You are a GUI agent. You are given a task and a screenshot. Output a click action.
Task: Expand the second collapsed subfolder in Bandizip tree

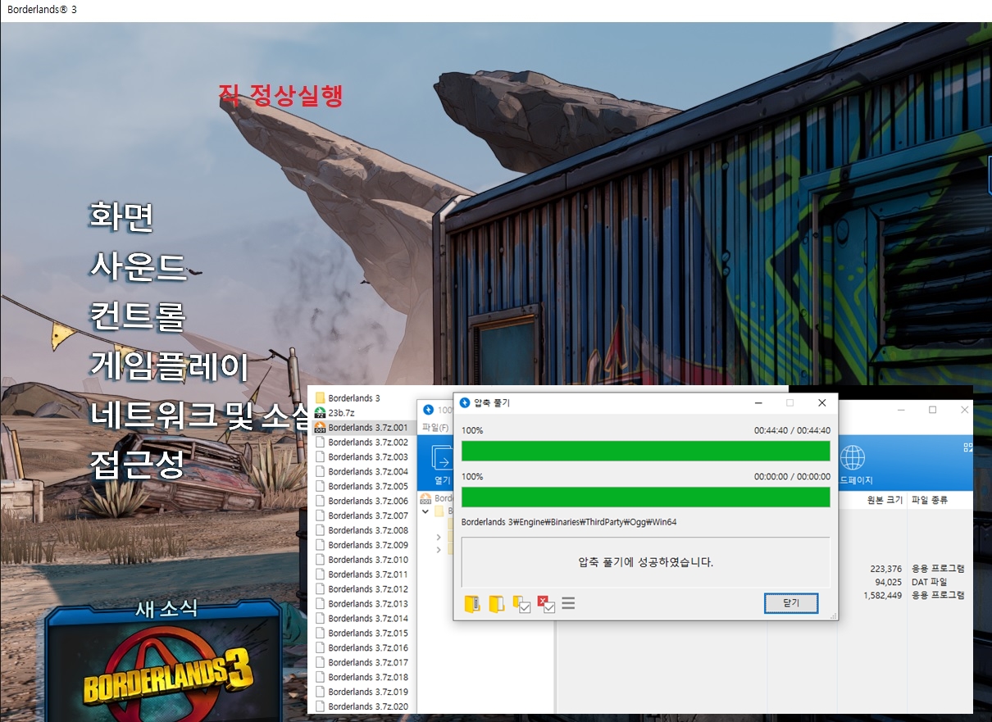click(x=439, y=551)
